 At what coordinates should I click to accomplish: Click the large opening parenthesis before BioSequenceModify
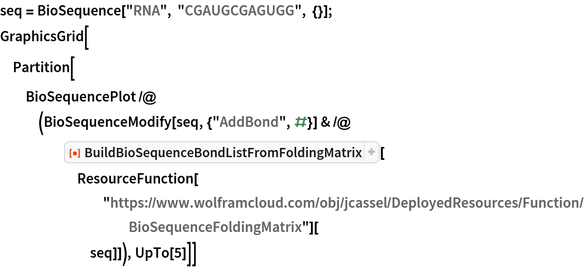(41, 124)
